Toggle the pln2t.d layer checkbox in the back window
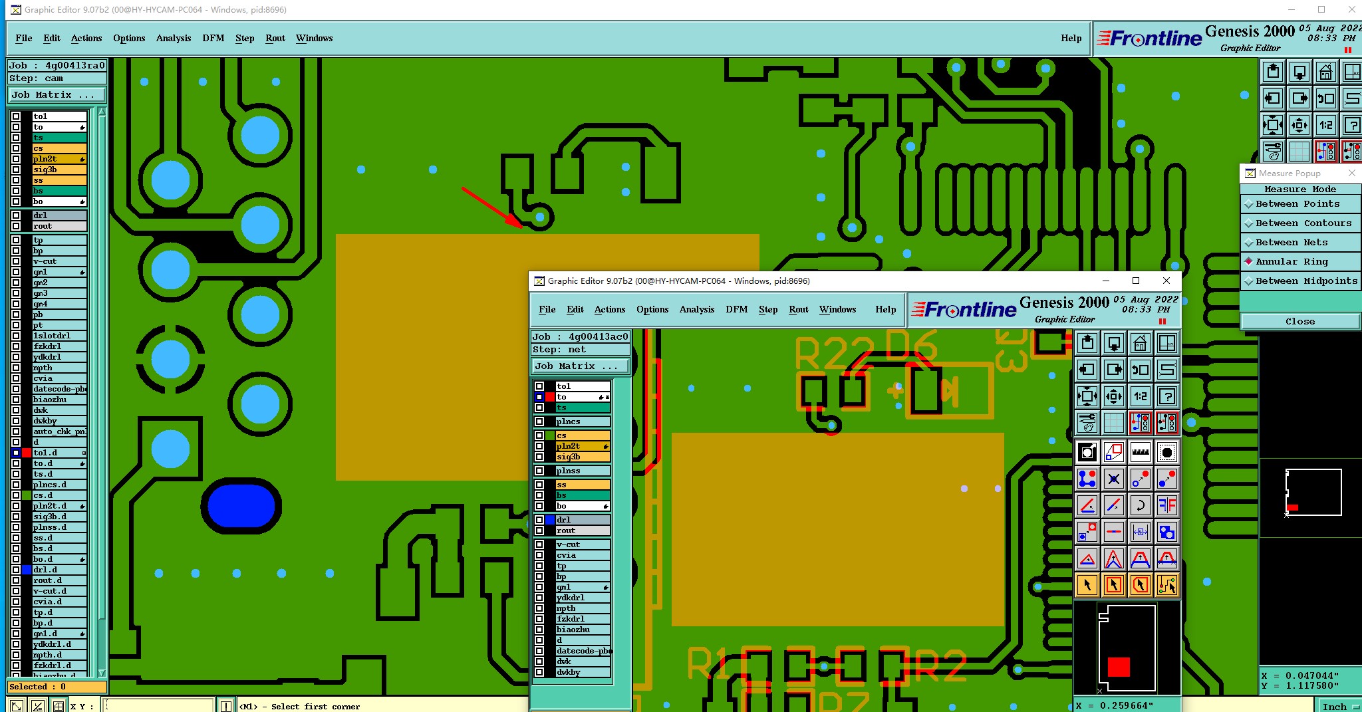1362x712 pixels. pyautogui.click(x=16, y=506)
